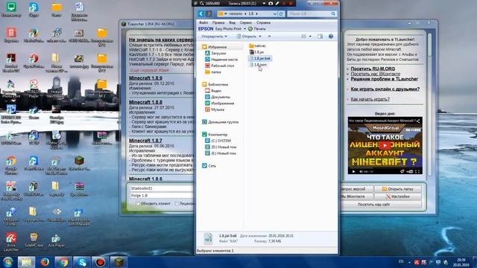Toggle the Explorer preview pane icon

[x=320, y=36]
